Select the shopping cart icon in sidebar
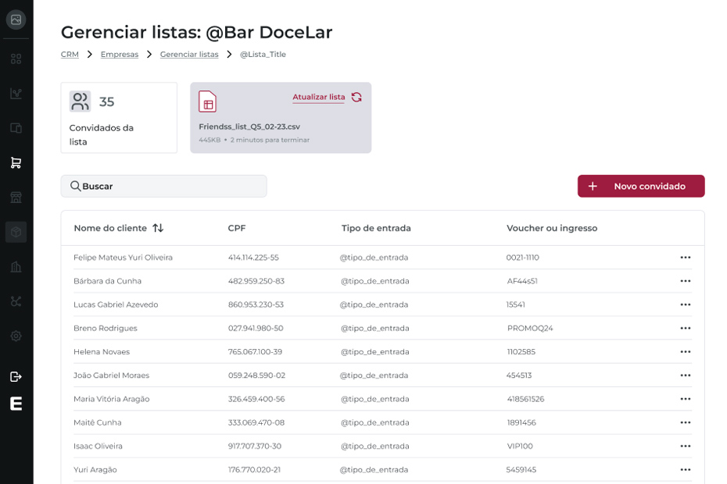 click(16, 162)
